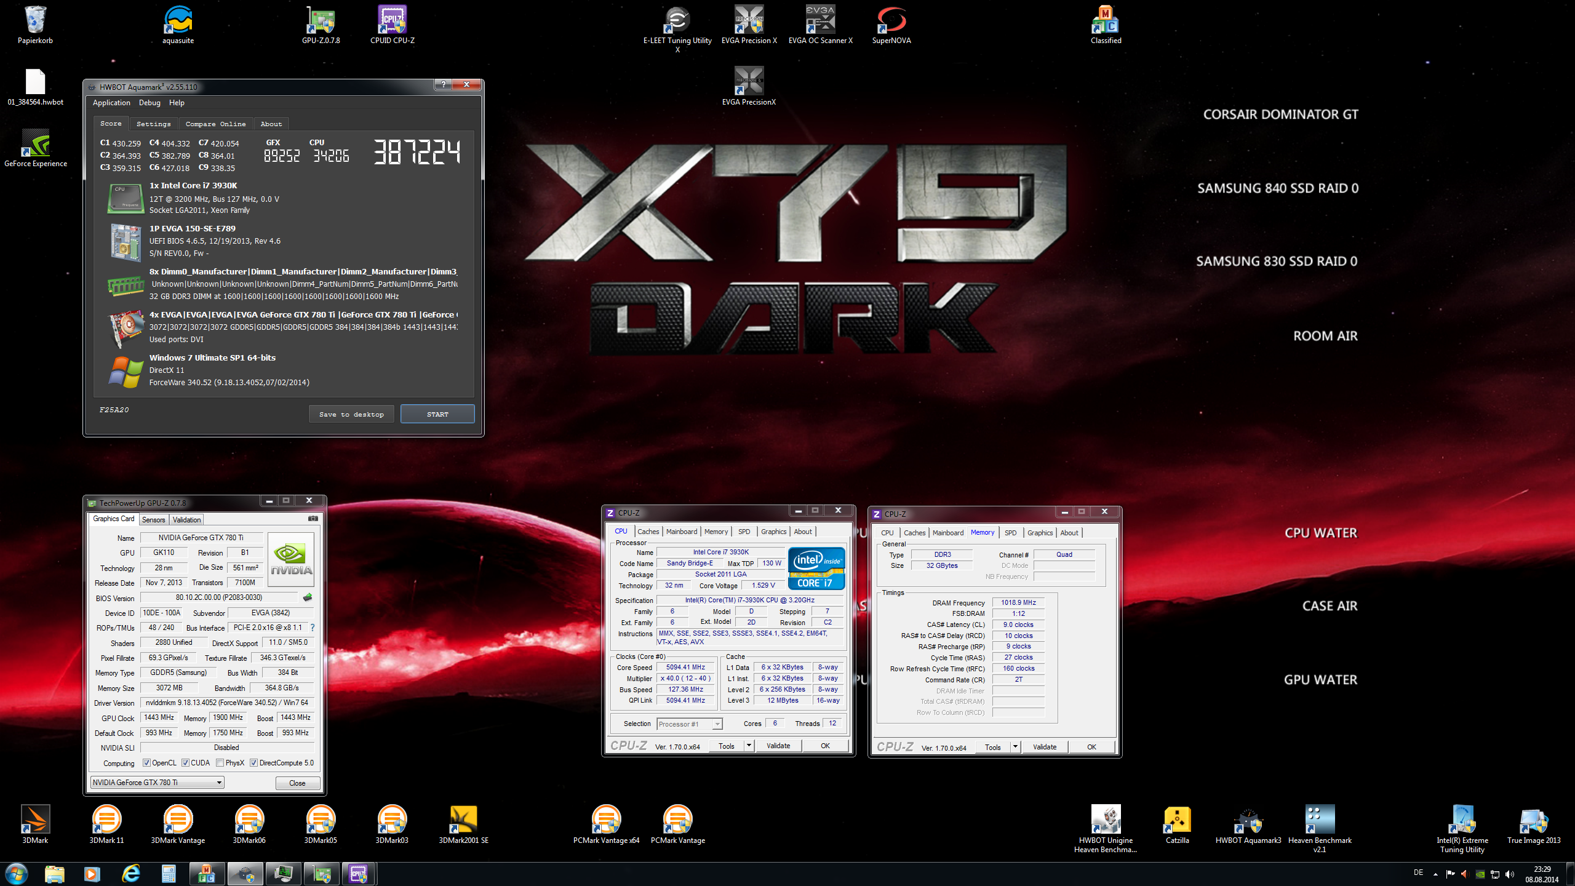
Task: Click Validate in the CPU tab CPU-Z window
Action: 778,746
